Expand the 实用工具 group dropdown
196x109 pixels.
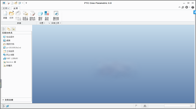coord(56,23)
